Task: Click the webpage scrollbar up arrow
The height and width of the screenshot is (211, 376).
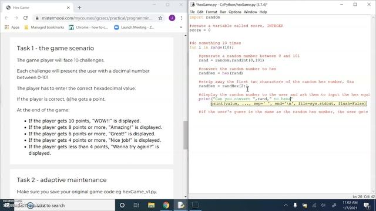Action: click(x=186, y=35)
